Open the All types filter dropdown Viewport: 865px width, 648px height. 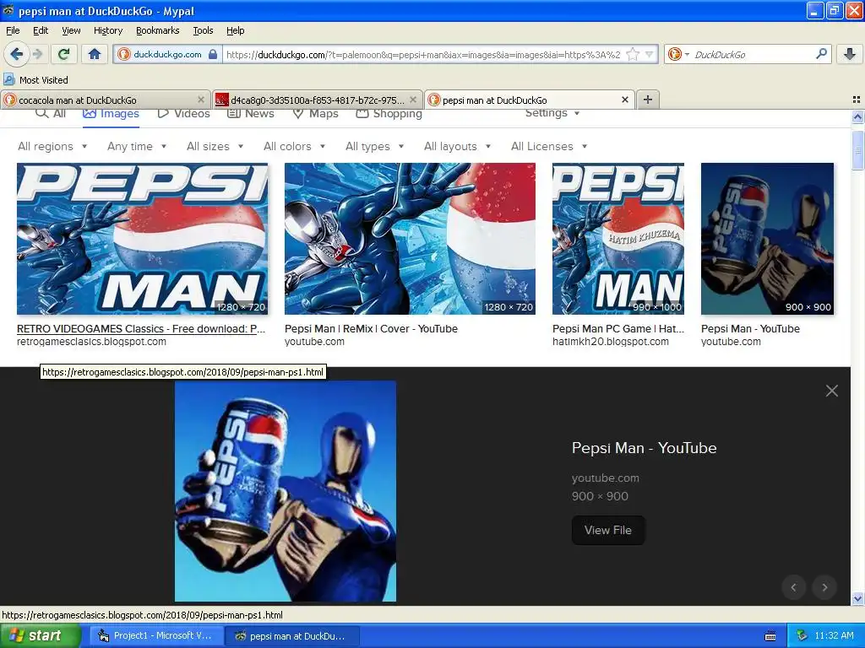click(374, 146)
